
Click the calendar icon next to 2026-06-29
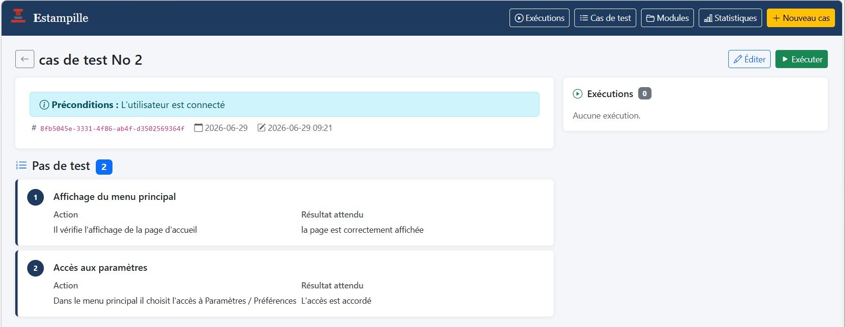click(x=198, y=128)
